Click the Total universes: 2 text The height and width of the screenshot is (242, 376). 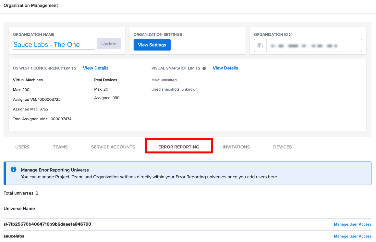(21, 193)
